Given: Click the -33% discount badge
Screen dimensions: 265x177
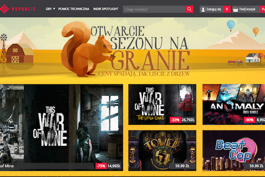Looking at the screenshot, I should (175, 120).
